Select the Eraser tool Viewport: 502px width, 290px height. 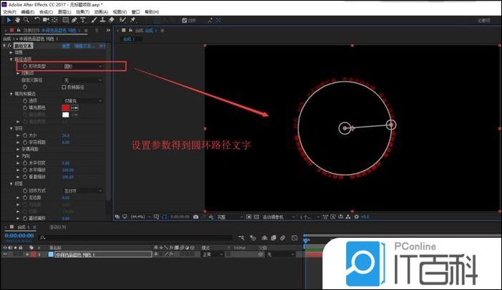pos(112,20)
